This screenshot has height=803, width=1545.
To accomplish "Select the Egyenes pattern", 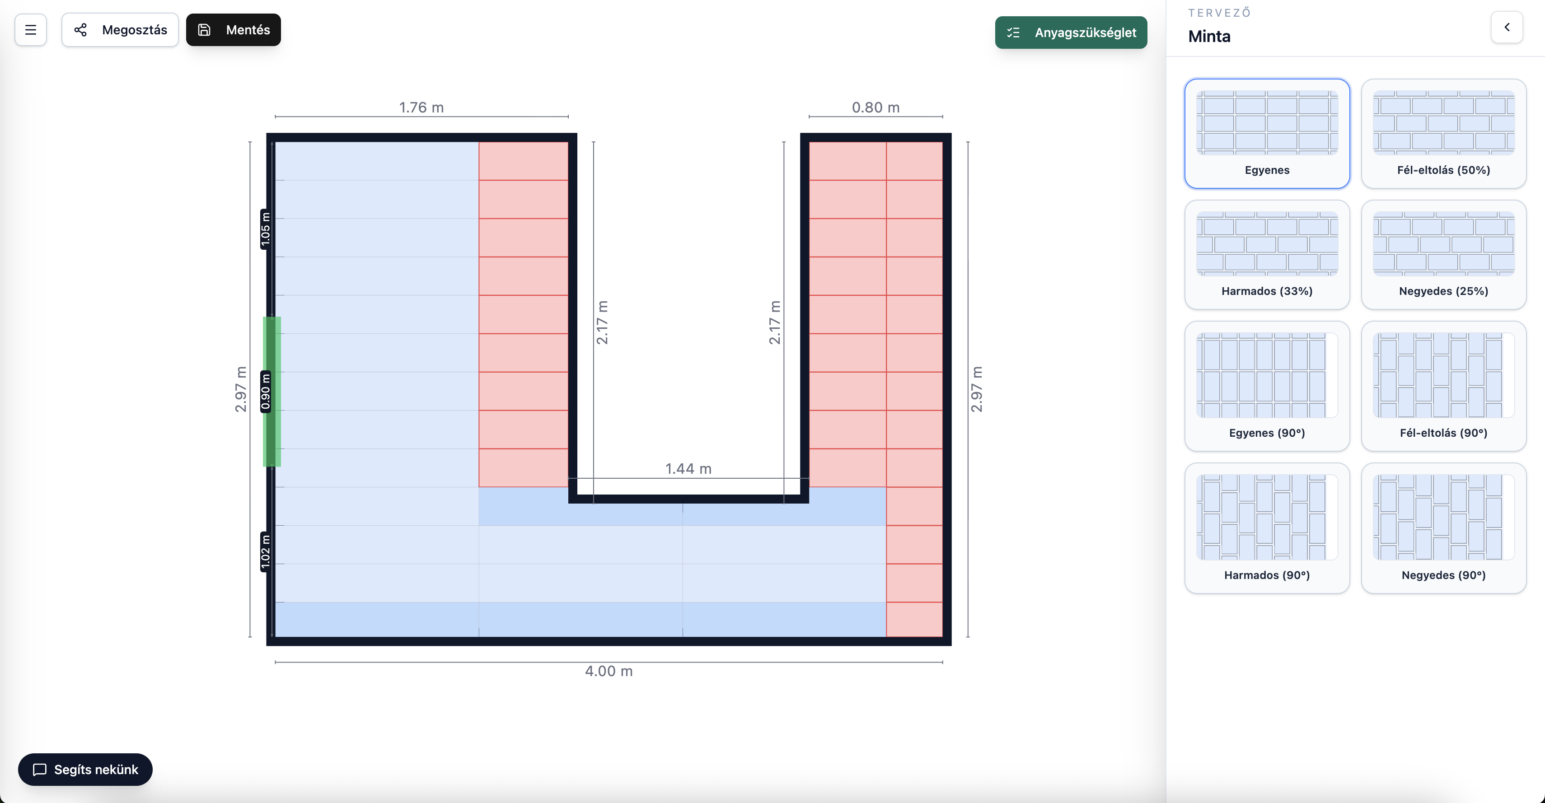I will pyautogui.click(x=1267, y=133).
